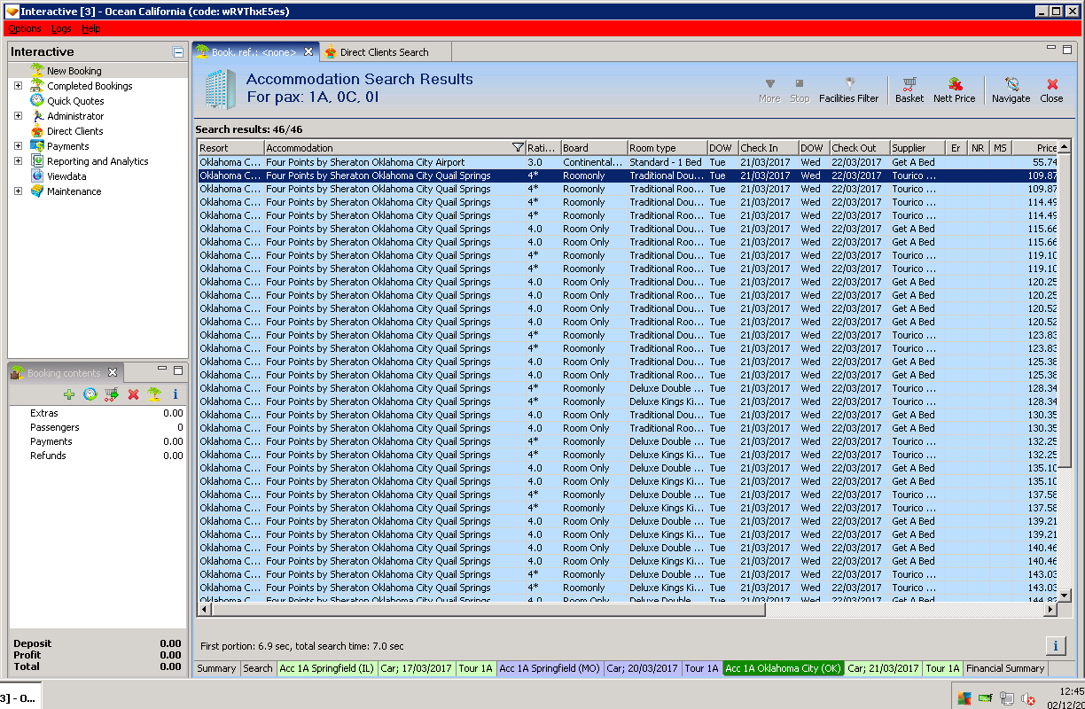The height and width of the screenshot is (709, 1085).
Task: Select Refunds row in Booking contents
Action: [x=98, y=456]
